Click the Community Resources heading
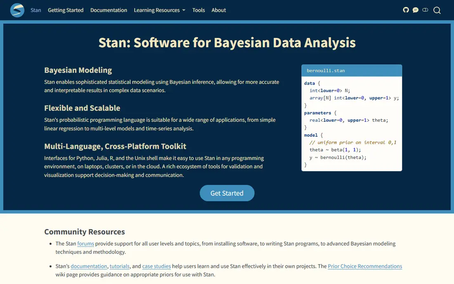This screenshot has height=284, width=454. tap(85, 232)
